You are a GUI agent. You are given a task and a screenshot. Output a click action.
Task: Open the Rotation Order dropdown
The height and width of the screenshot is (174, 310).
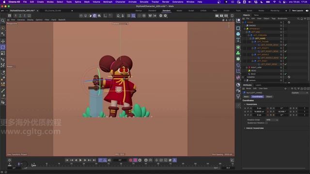coord(272,120)
